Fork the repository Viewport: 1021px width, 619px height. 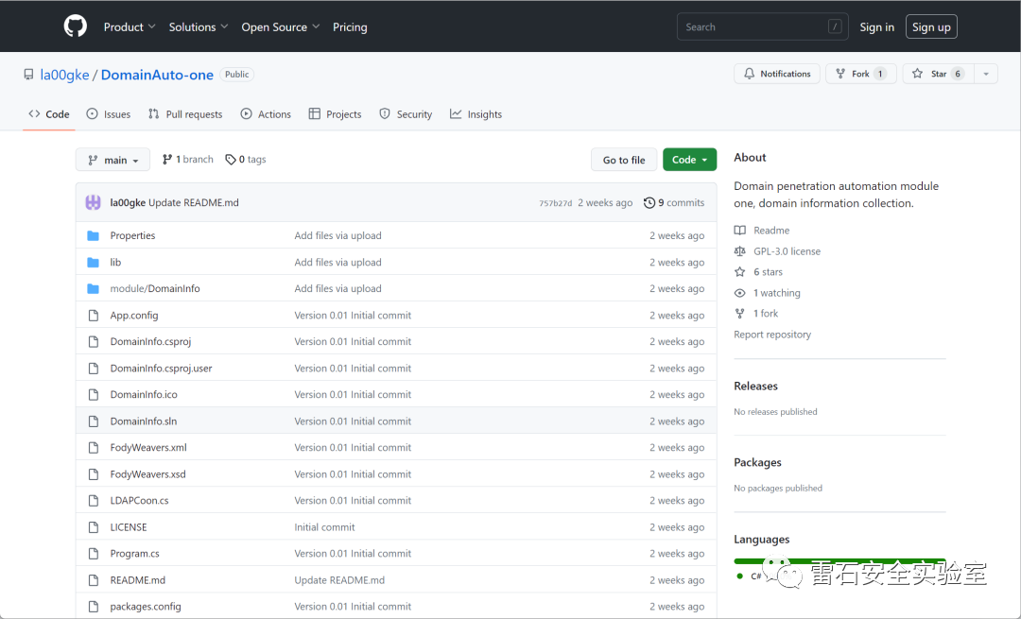pos(861,74)
